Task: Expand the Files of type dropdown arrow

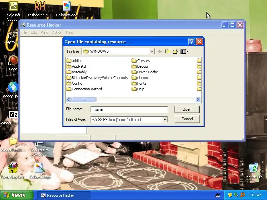Action: click(x=165, y=120)
